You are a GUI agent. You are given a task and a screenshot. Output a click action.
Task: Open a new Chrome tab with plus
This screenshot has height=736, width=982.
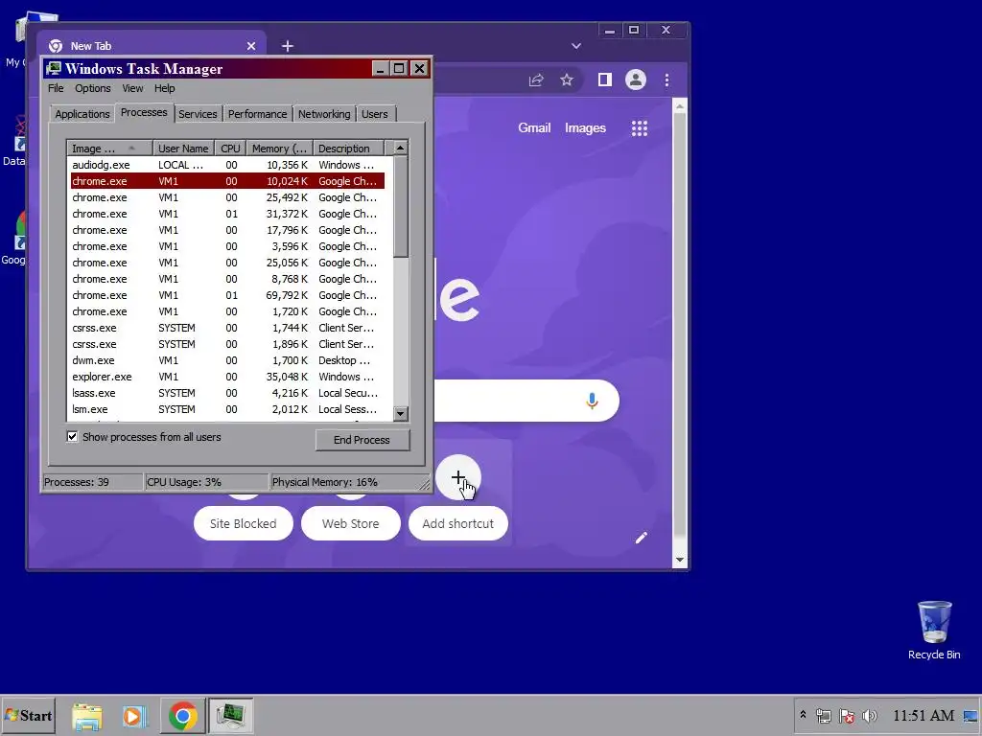(288, 46)
